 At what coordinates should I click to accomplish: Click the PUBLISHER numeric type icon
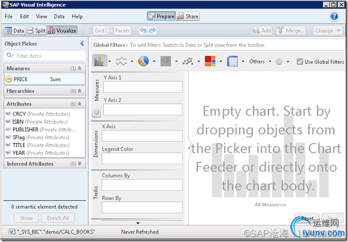[x=8, y=129]
